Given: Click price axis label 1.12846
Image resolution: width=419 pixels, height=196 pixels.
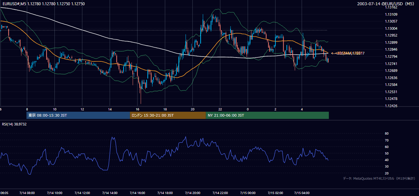Looking at the screenshot, I should (x=391, y=50).
